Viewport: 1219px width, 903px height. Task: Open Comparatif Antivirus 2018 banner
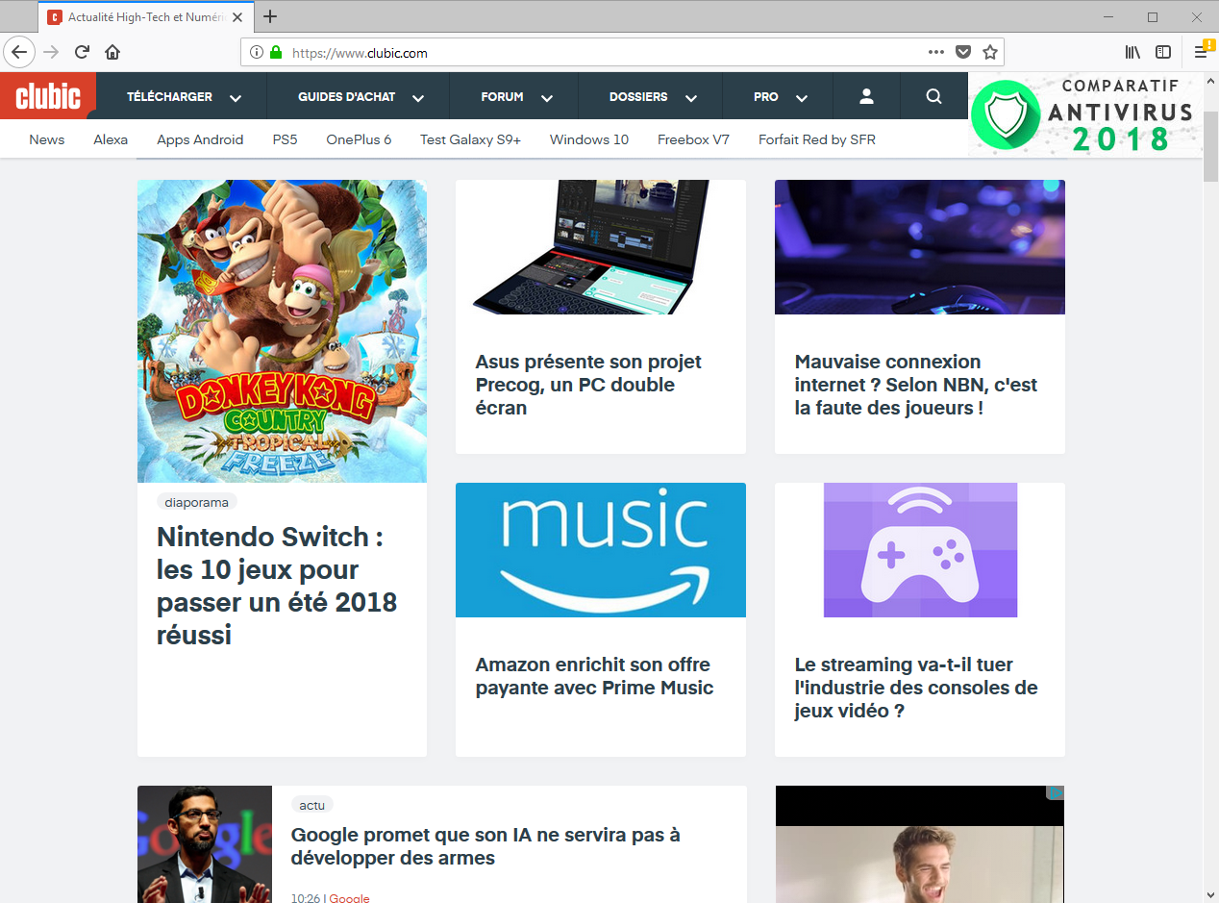[1085, 114]
